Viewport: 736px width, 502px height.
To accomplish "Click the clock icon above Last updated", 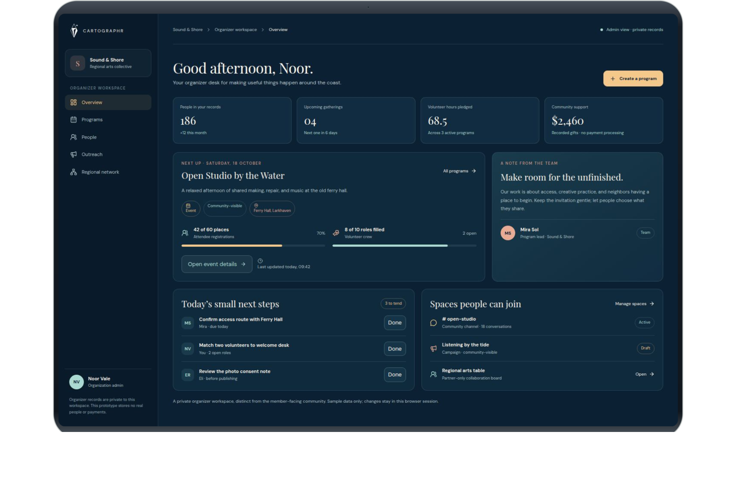I will (x=260, y=261).
